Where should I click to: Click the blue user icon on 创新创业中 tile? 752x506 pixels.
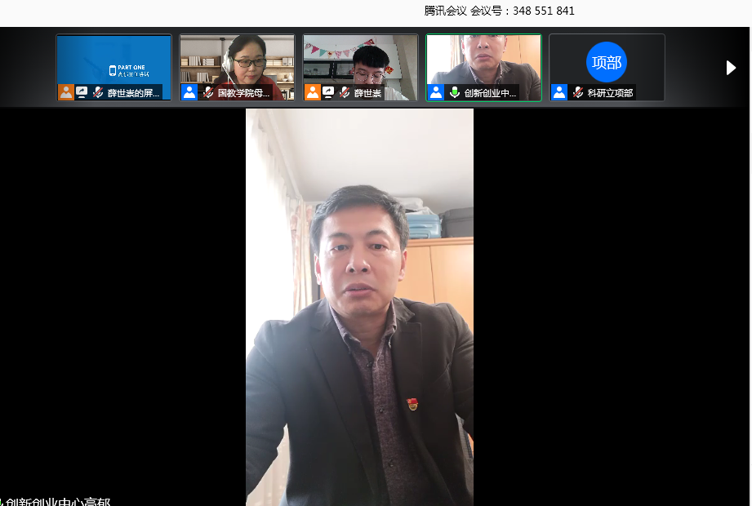pyautogui.click(x=435, y=92)
